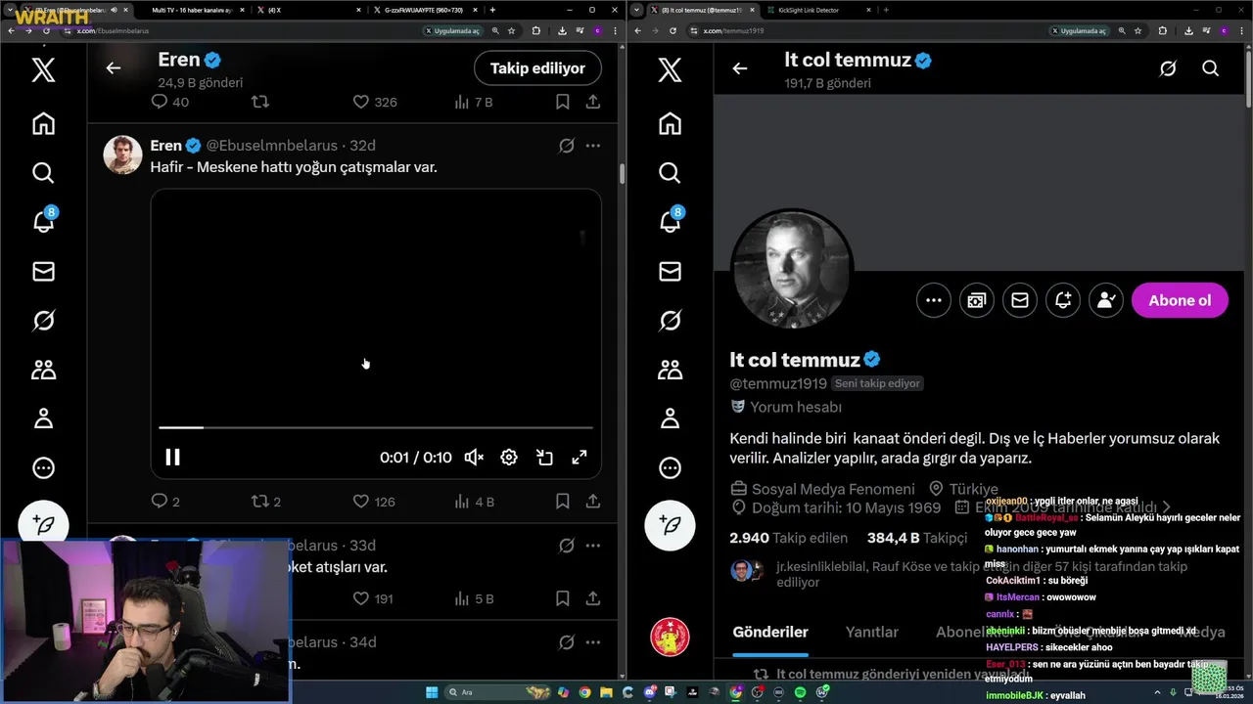Viewport: 1253px width, 704px height.
Task: Search lt col temmuz's posts via magnifier
Action: click(1211, 68)
